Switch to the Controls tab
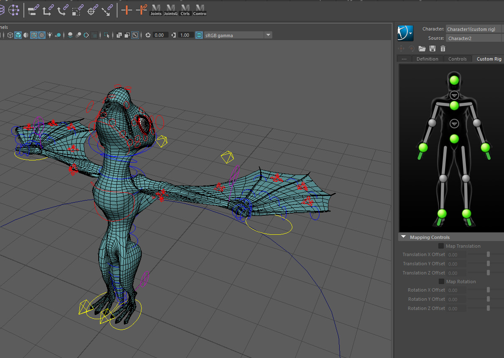Viewport: 504px width, 358px height. [458, 58]
